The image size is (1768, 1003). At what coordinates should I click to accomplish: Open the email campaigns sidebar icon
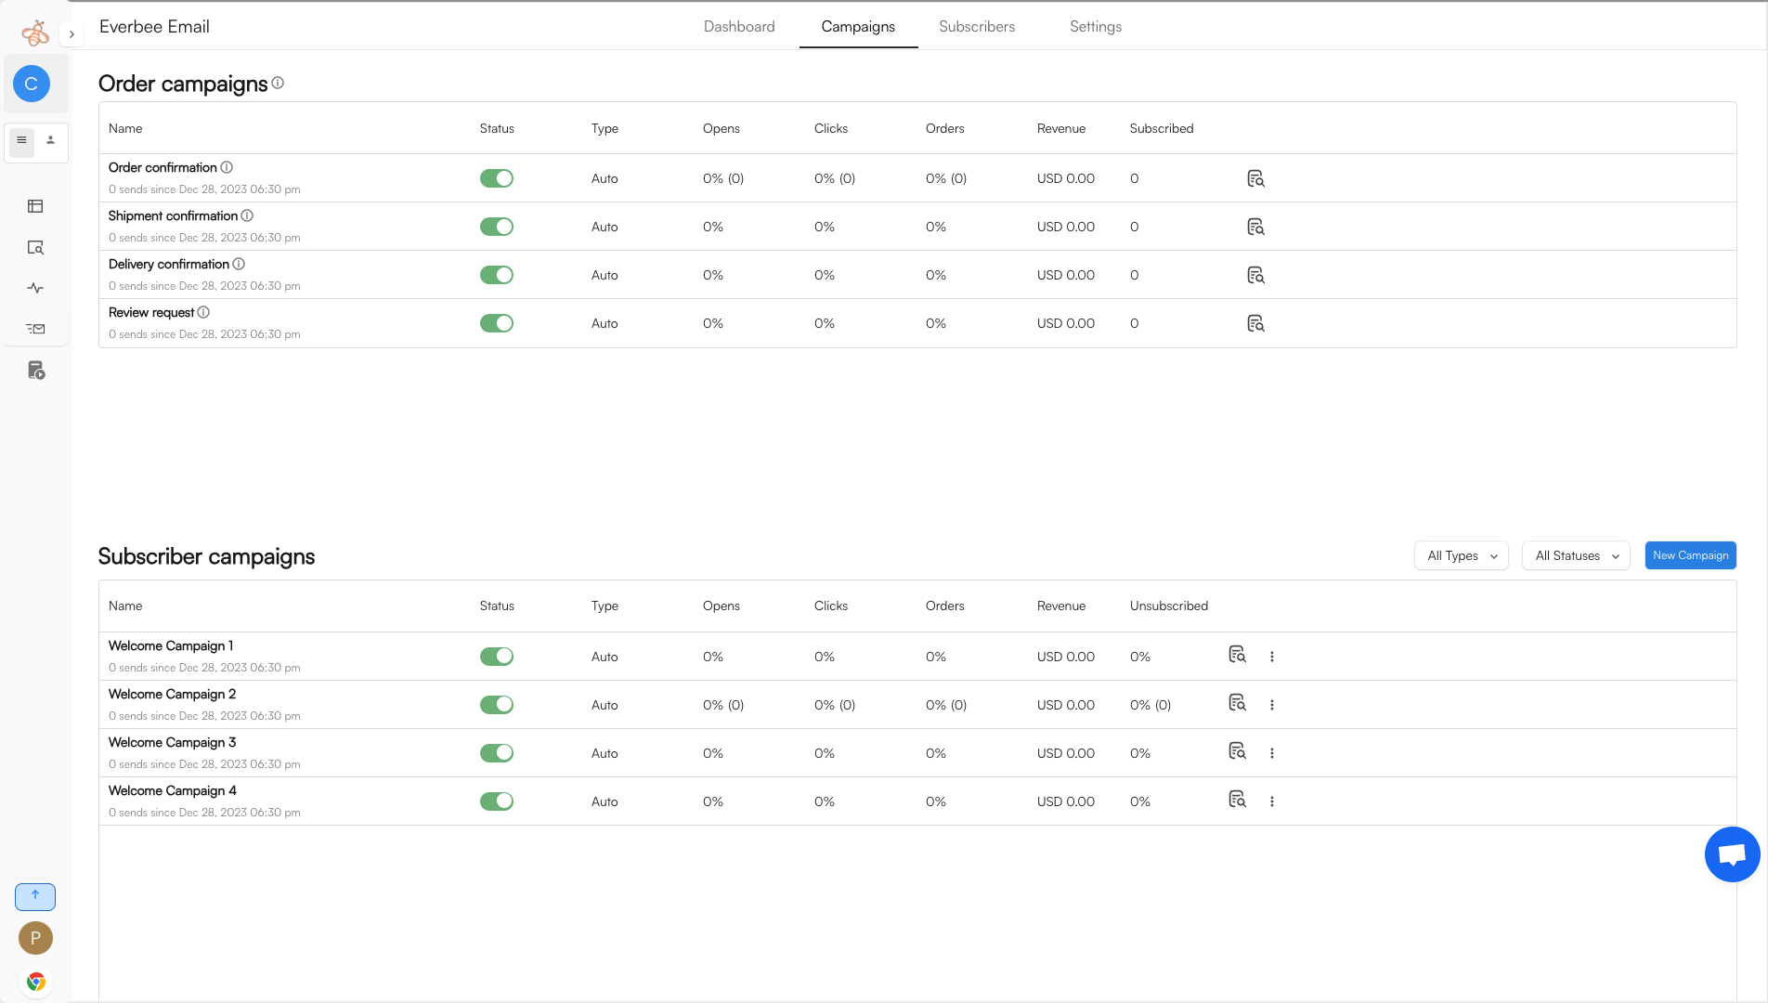(x=35, y=329)
